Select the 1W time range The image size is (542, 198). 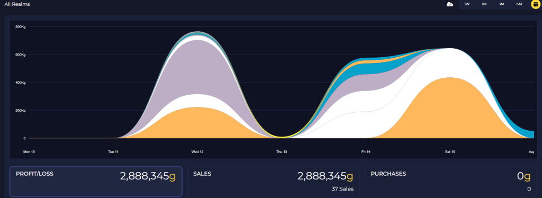point(467,4)
